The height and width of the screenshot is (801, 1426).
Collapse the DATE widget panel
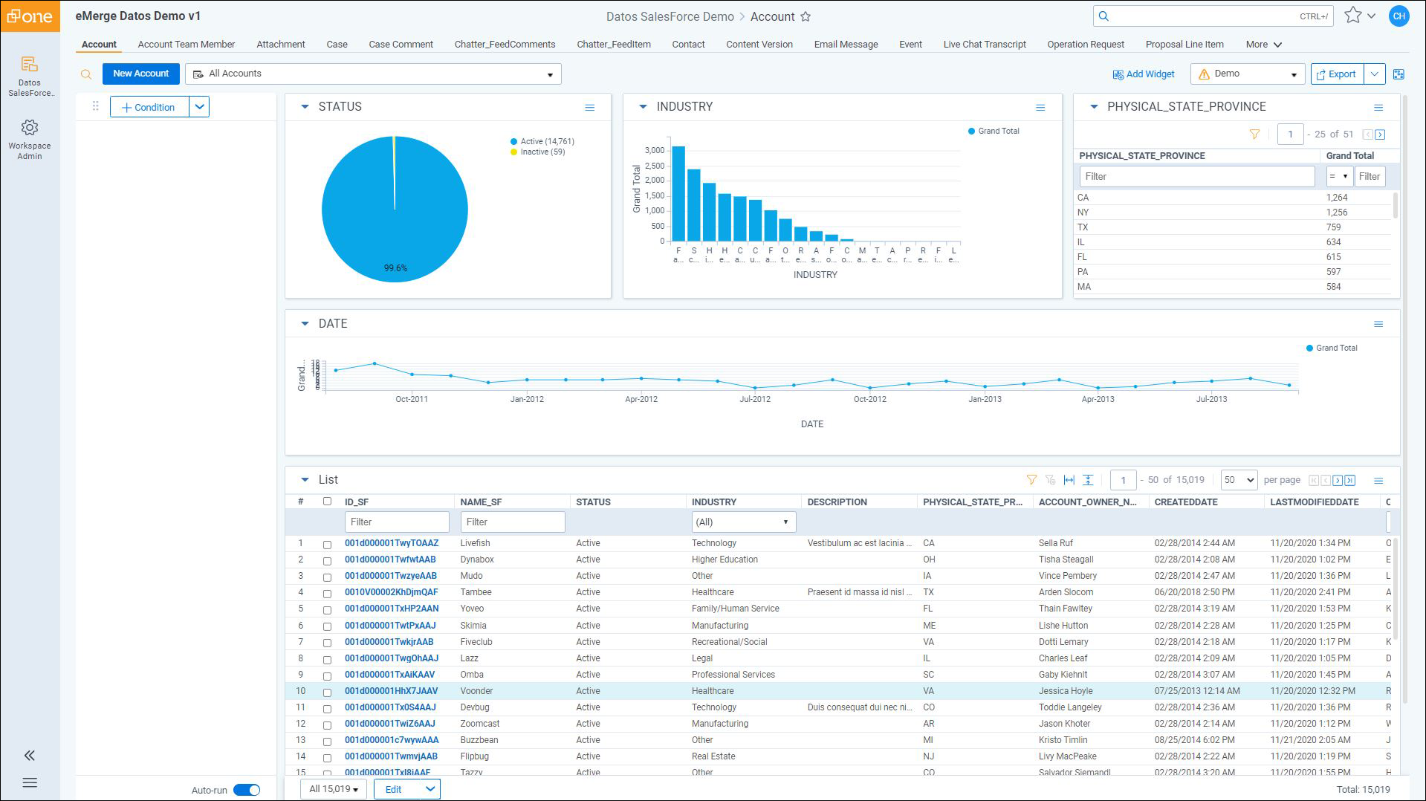click(x=305, y=324)
